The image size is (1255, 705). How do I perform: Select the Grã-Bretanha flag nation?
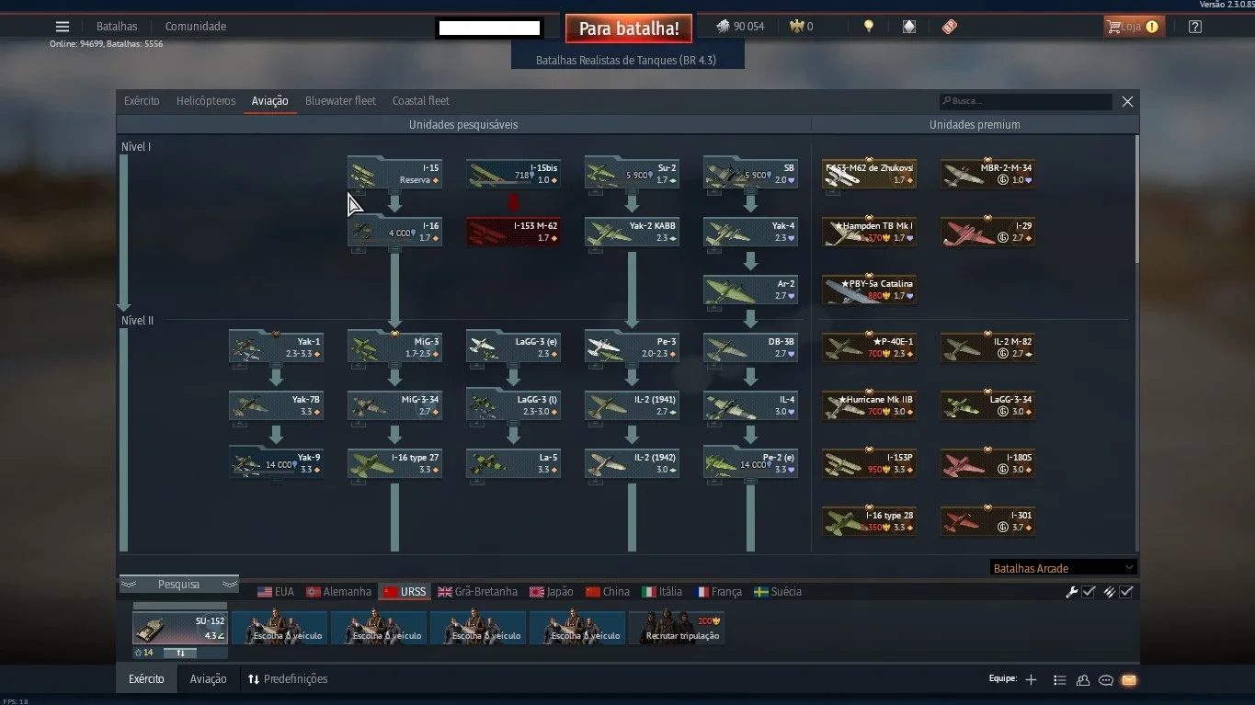477,592
